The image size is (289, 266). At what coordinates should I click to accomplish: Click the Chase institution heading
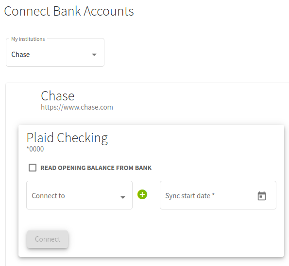click(x=57, y=96)
